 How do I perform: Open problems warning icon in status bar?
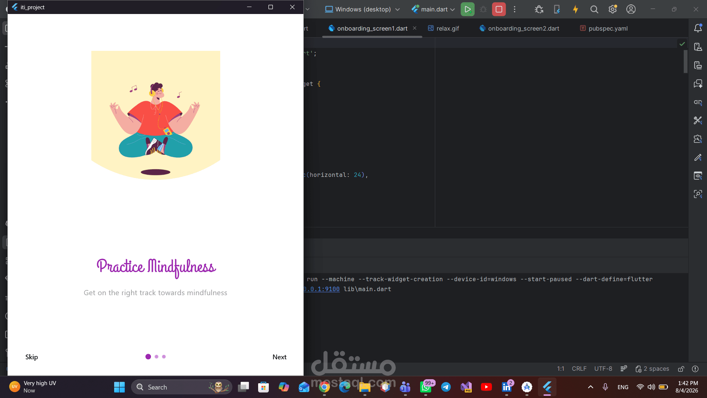(695, 369)
